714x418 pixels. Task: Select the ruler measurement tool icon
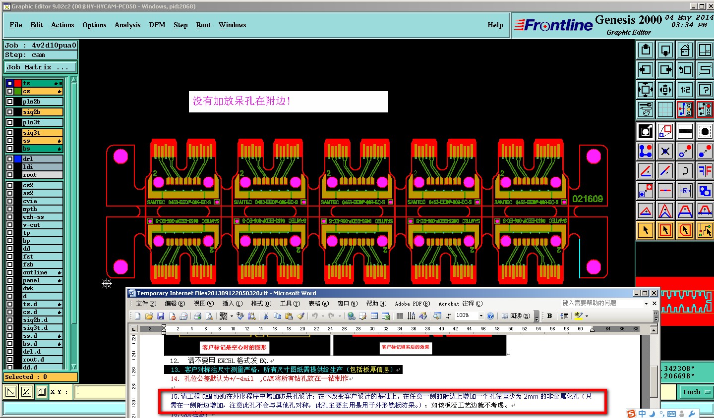tap(685, 131)
